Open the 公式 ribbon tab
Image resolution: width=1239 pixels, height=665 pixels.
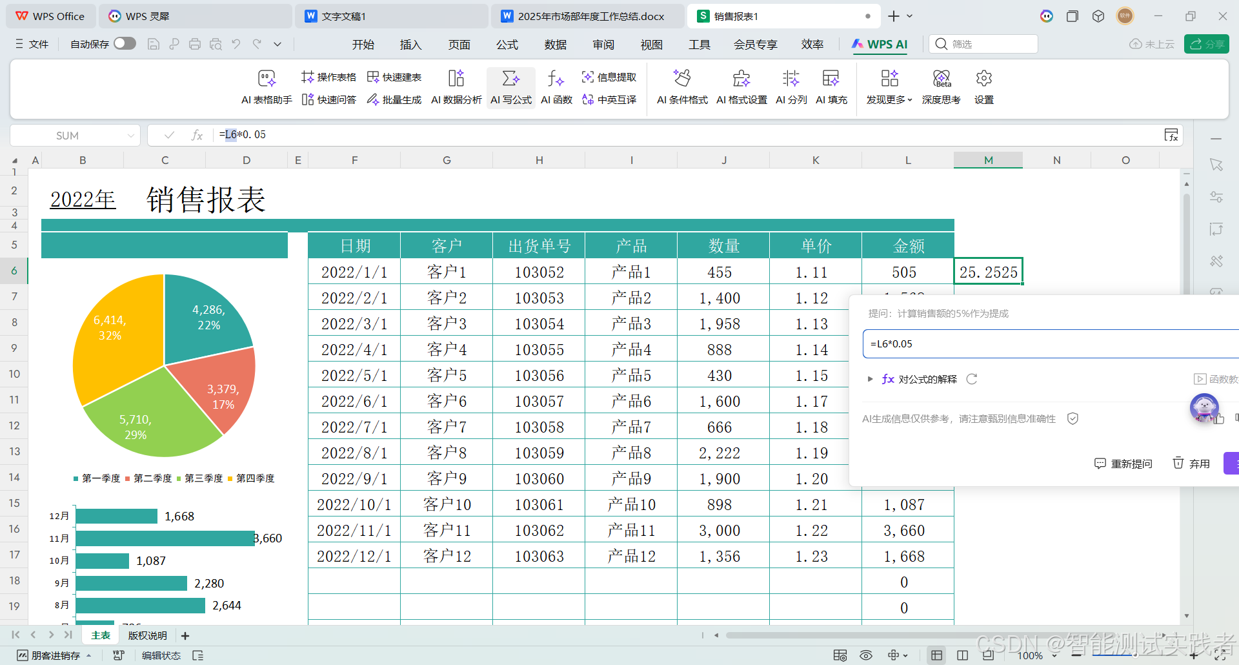(507, 45)
